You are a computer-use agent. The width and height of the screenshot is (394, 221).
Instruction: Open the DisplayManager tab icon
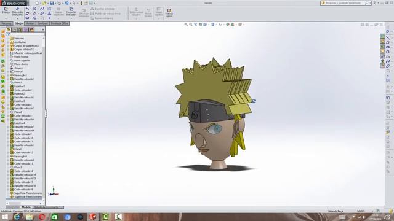pos(31,29)
